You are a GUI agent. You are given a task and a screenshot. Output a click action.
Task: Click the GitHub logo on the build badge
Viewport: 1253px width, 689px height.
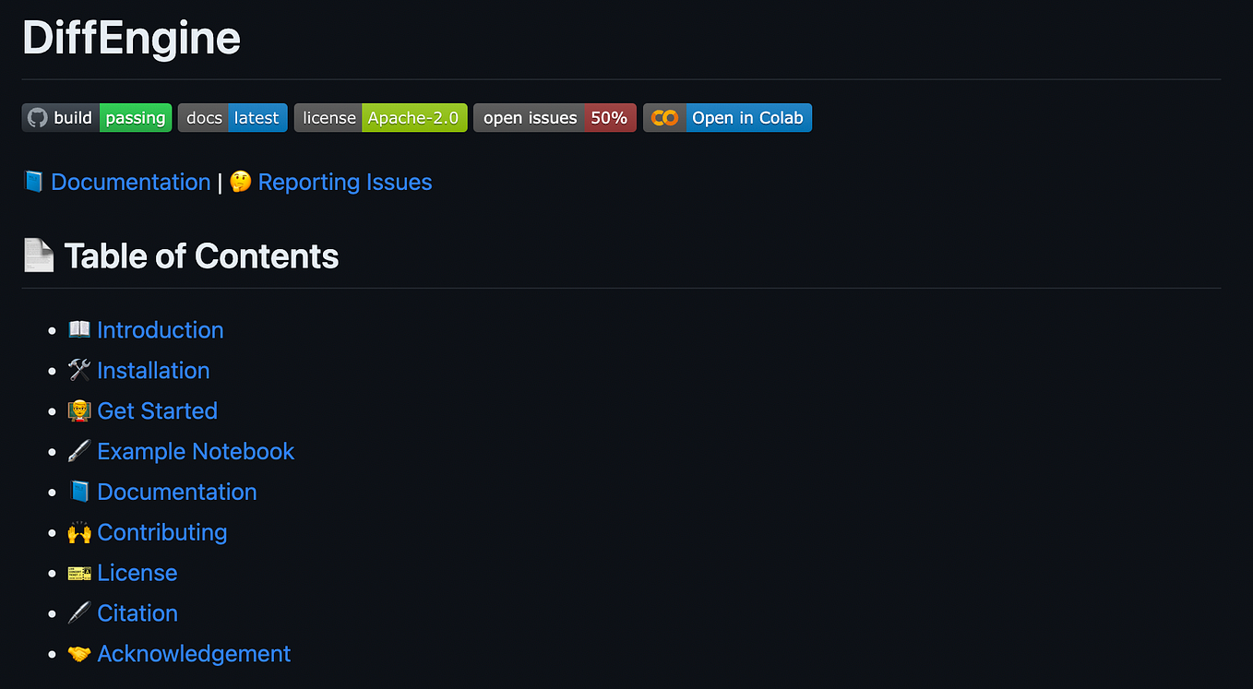point(35,117)
